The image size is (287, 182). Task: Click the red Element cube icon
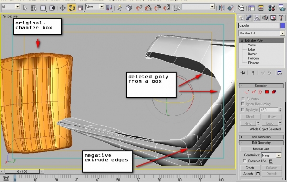(x=274, y=92)
